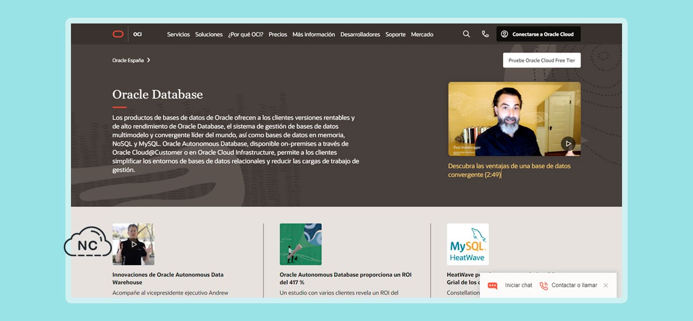The image size is (693, 321).
Task: Go to Precios in navigation
Action: [278, 34]
